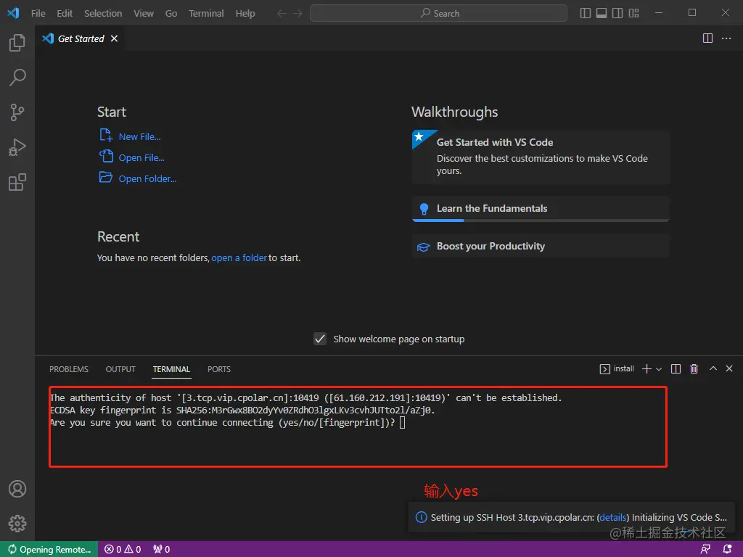This screenshot has width=743, height=557.
Task: Maximize the panel with up chevron
Action: point(713,368)
